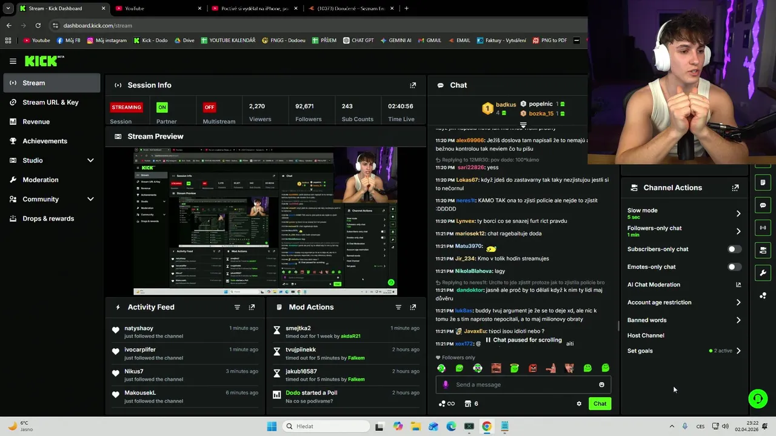Click the three-dots cluster icon in right sidebar
Viewport: 776px width, 436px height.
[763, 296]
